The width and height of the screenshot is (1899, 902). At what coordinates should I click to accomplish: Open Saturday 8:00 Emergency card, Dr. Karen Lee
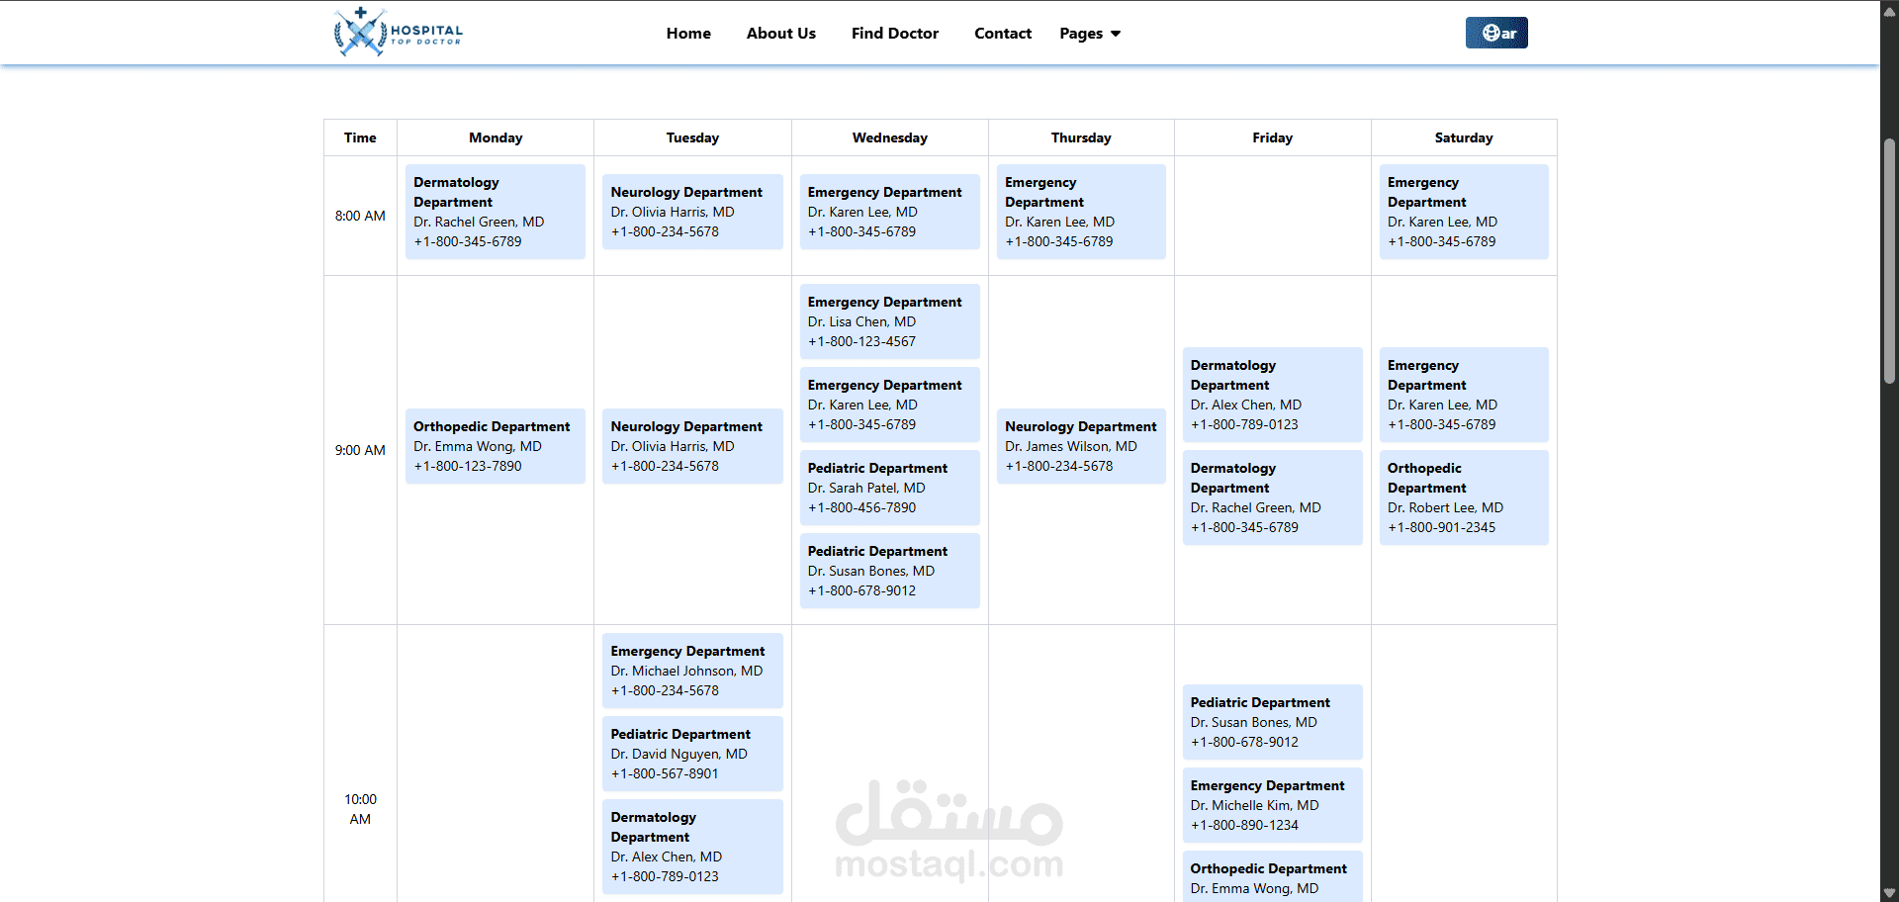point(1464,212)
